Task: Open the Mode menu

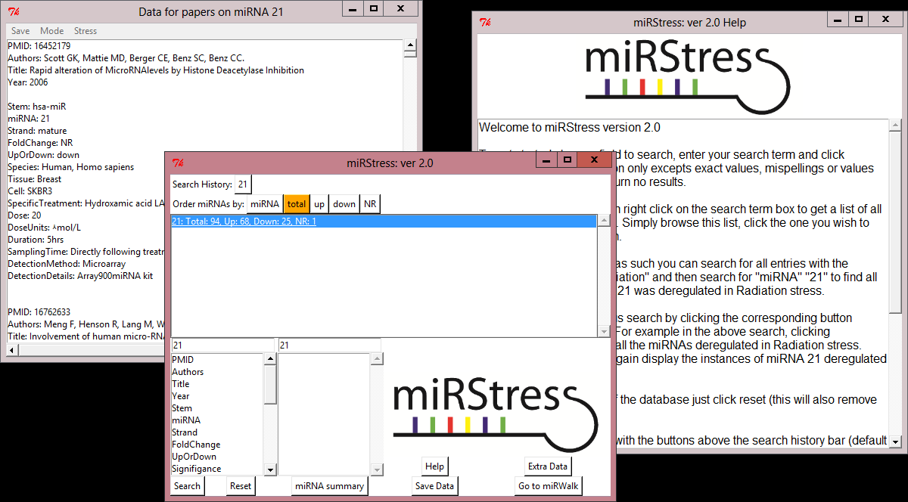Action: pos(51,30)
